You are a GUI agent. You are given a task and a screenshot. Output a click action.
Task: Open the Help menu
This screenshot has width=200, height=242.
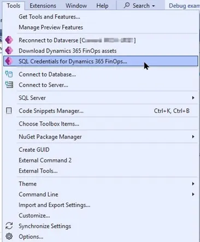102,5
